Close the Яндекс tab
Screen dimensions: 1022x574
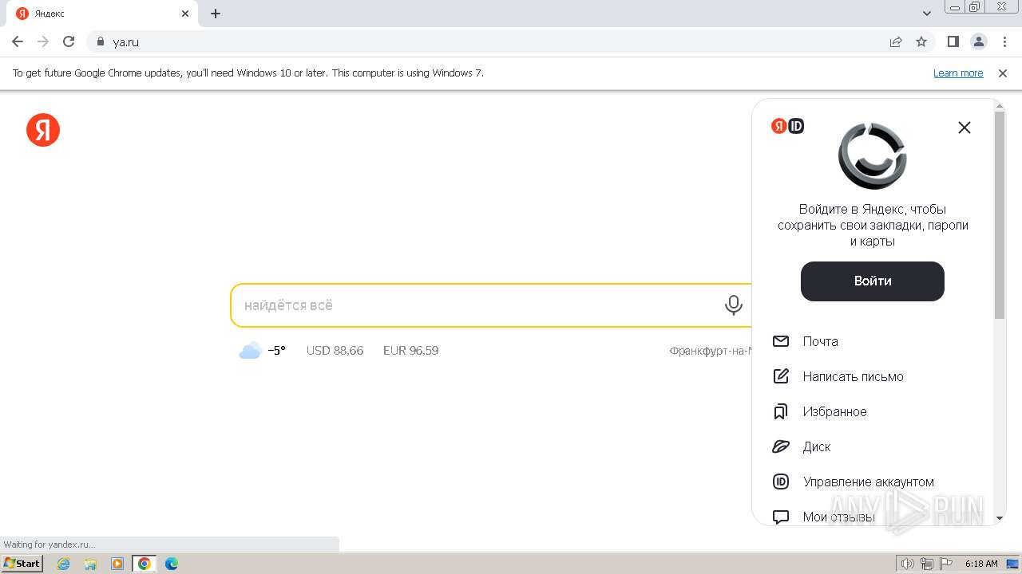(185, 14)
